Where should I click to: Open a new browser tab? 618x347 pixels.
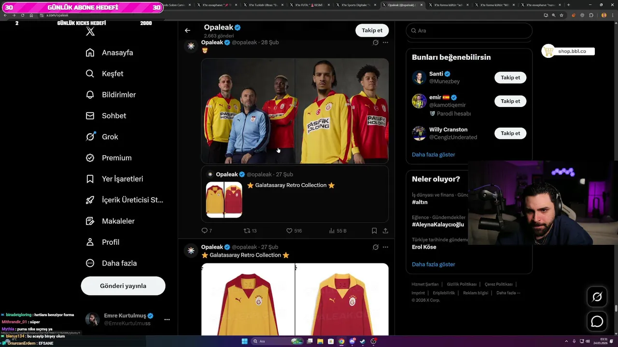[568, 5]
